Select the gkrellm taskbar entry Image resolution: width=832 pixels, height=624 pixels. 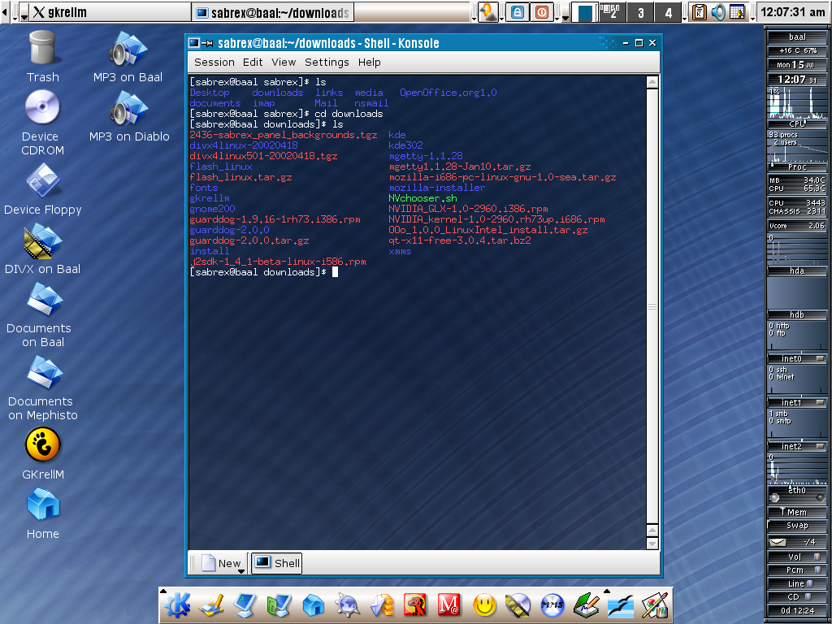110,11
